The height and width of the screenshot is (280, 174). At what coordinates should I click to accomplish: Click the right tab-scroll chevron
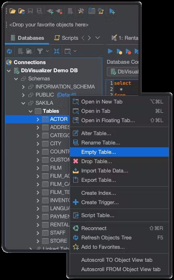click(x=89, y=38)
